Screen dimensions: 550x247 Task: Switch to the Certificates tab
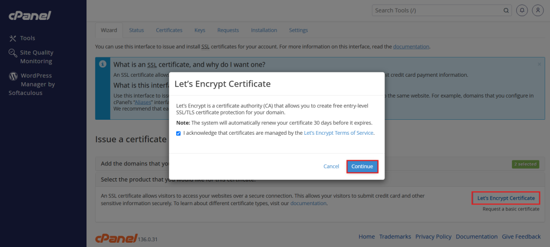click(x=169, y=30)
